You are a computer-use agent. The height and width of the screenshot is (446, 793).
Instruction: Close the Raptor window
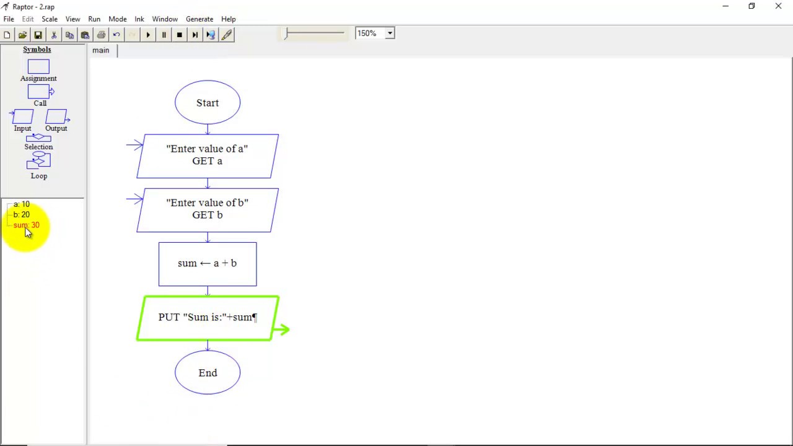point(779,6)
